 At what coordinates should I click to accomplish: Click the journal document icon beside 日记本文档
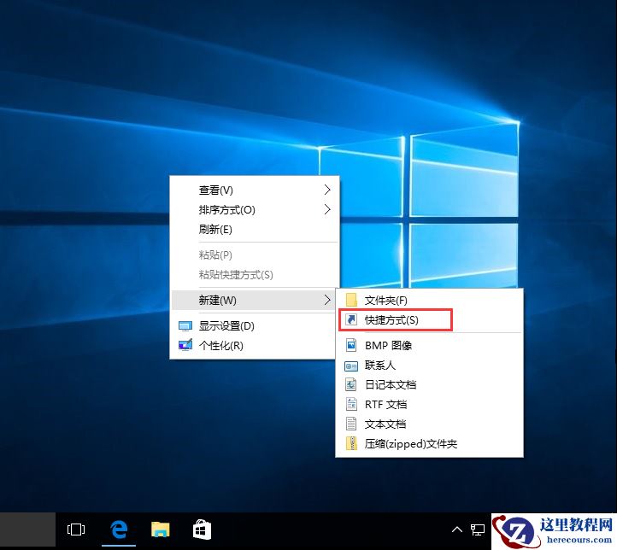tap(351, 384)
